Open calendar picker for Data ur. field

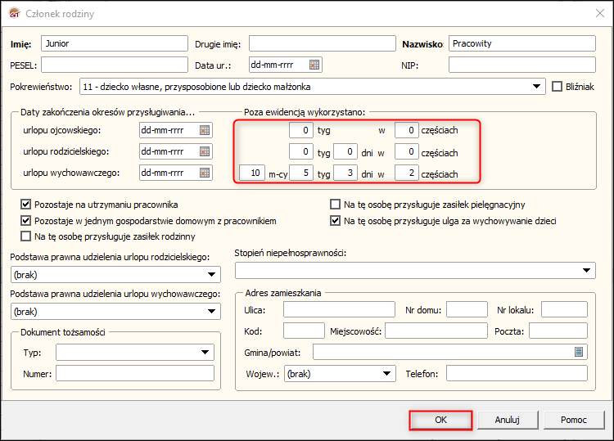click(314, 65)
